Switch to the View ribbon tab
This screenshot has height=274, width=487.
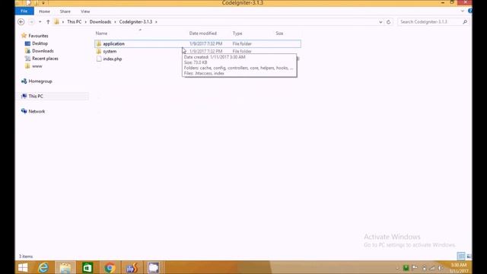[85, 11]
